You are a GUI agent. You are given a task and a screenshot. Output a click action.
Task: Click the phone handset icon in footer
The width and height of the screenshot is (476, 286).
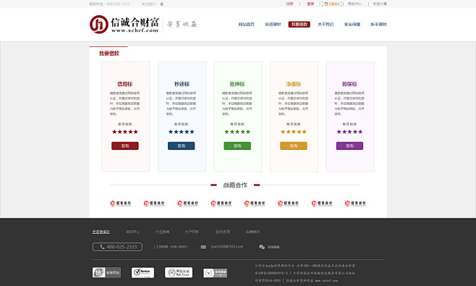[x=102, y=247]
